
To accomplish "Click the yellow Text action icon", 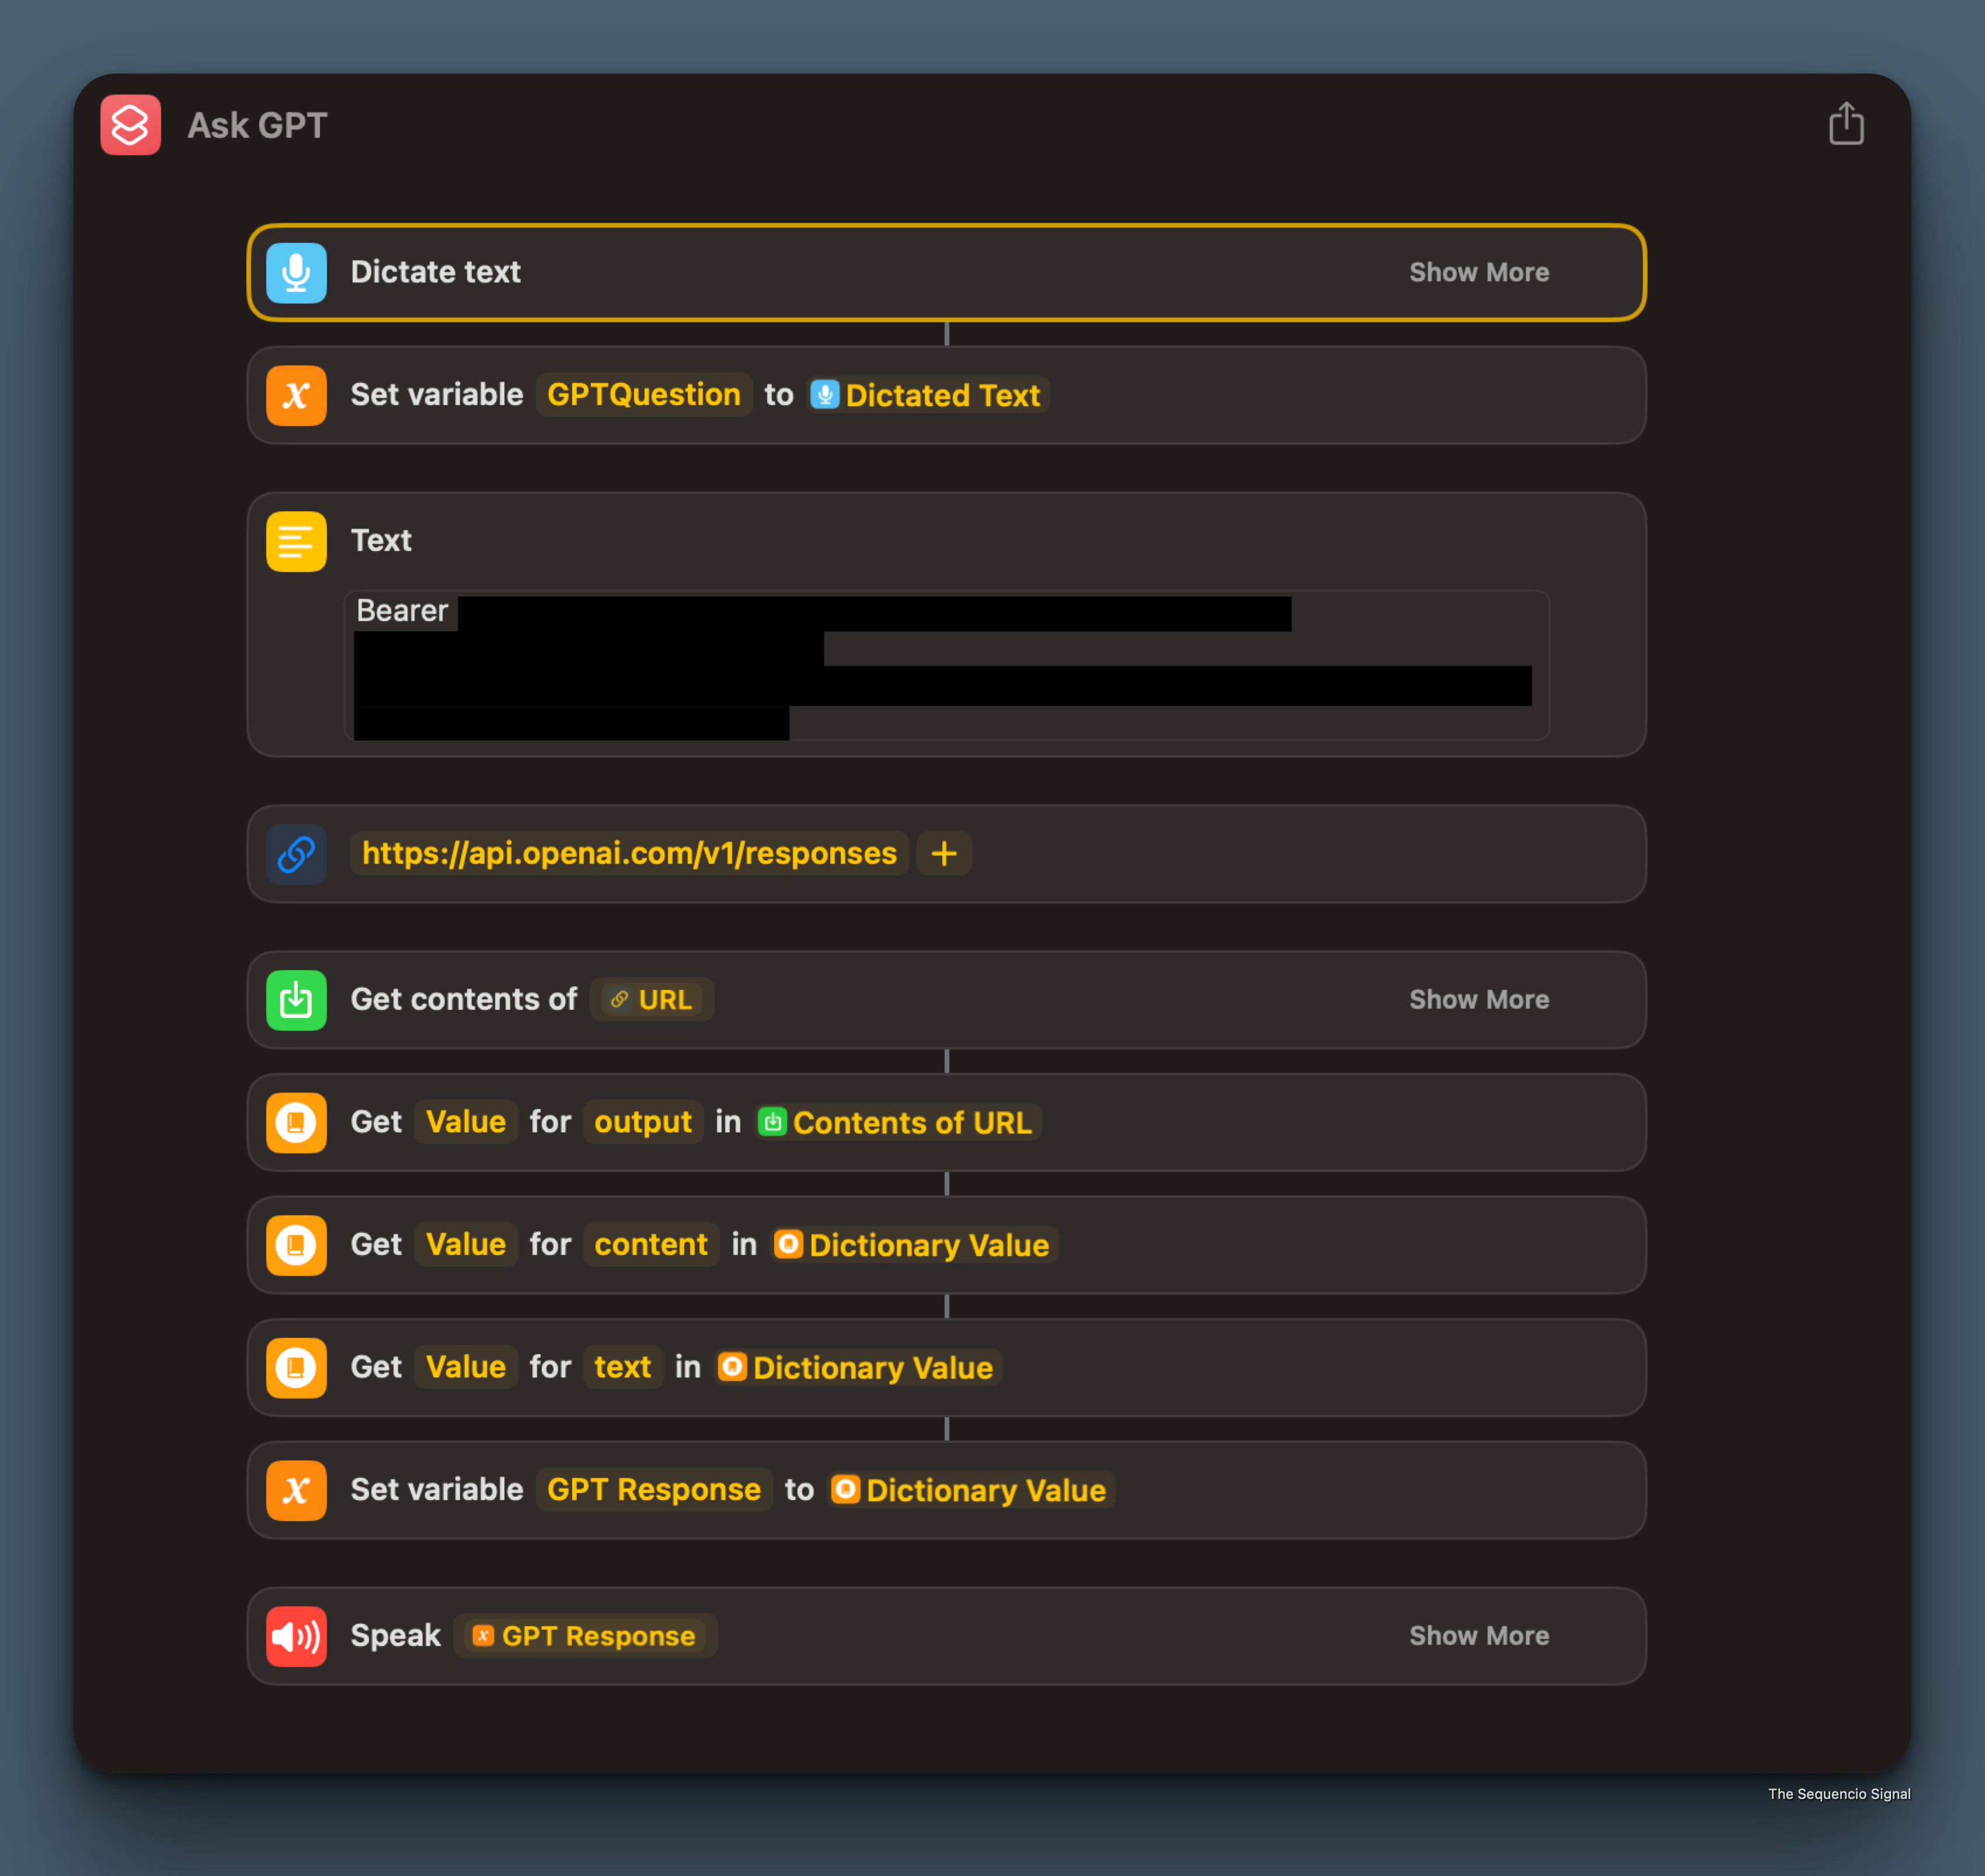I will (296, 541).
